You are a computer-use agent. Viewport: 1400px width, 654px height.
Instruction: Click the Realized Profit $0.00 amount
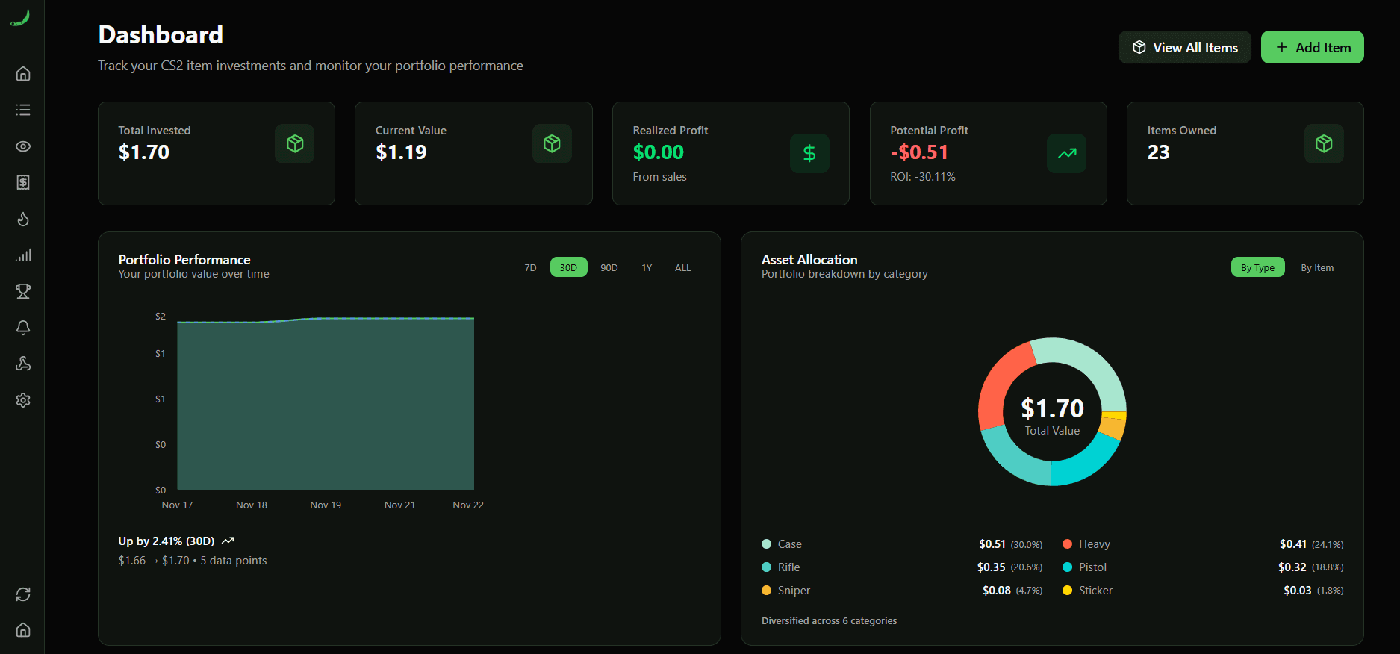tap(659, 152)
